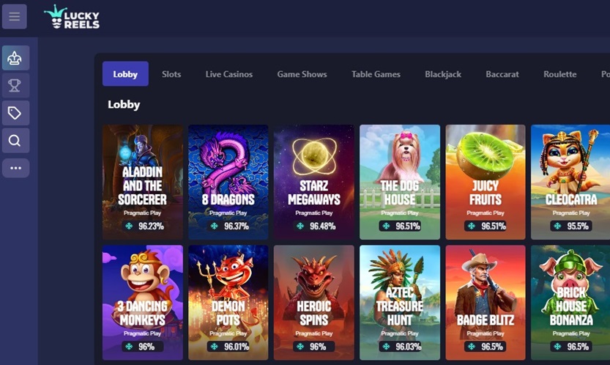Image resolution: width=610 pixels, height=365 pixels.
Task: Open the trophy tournaments sidebar icon
Action: (x=15, y=85)
